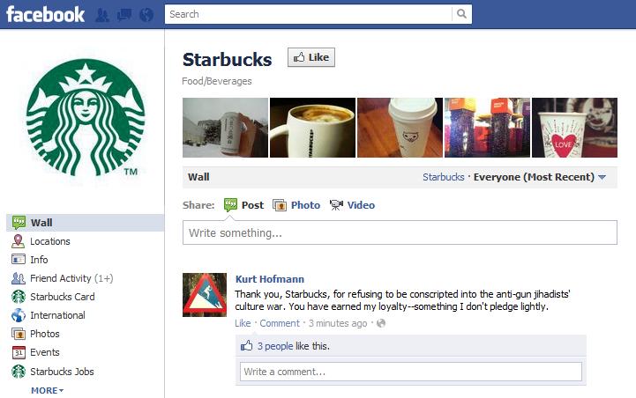The width and height of the screenshot is (636, 398).
Task: Click the search magnifier button
Action: (461, 14)
